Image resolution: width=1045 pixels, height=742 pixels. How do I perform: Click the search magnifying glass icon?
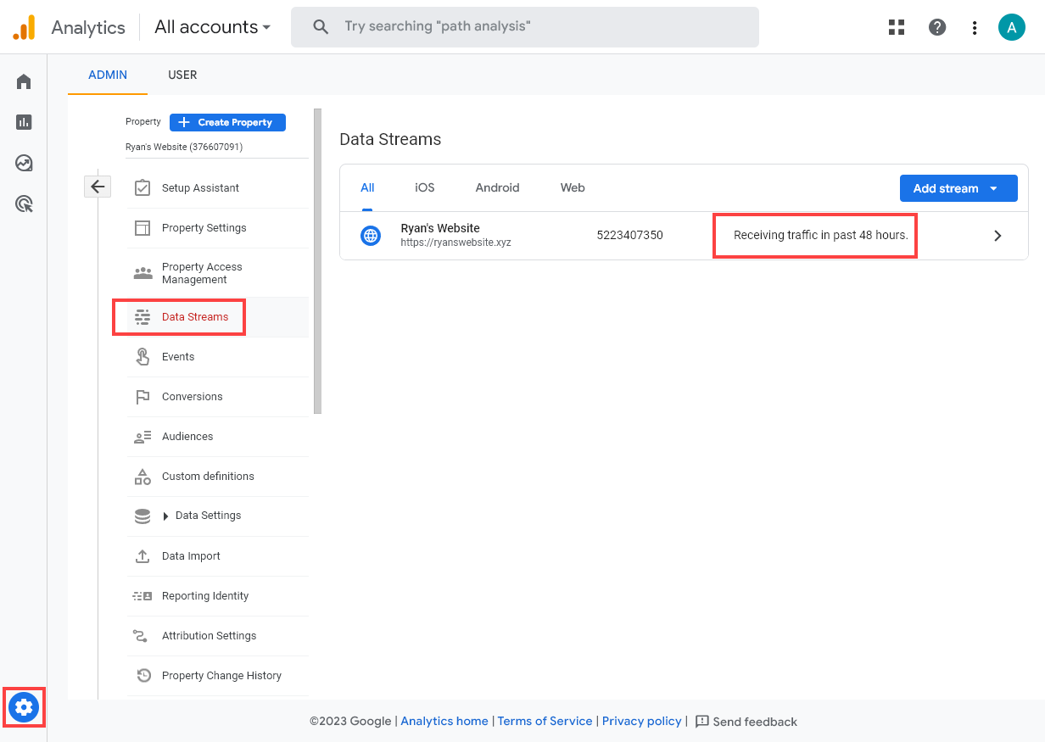pyautogui.click(x=320, y=26)
